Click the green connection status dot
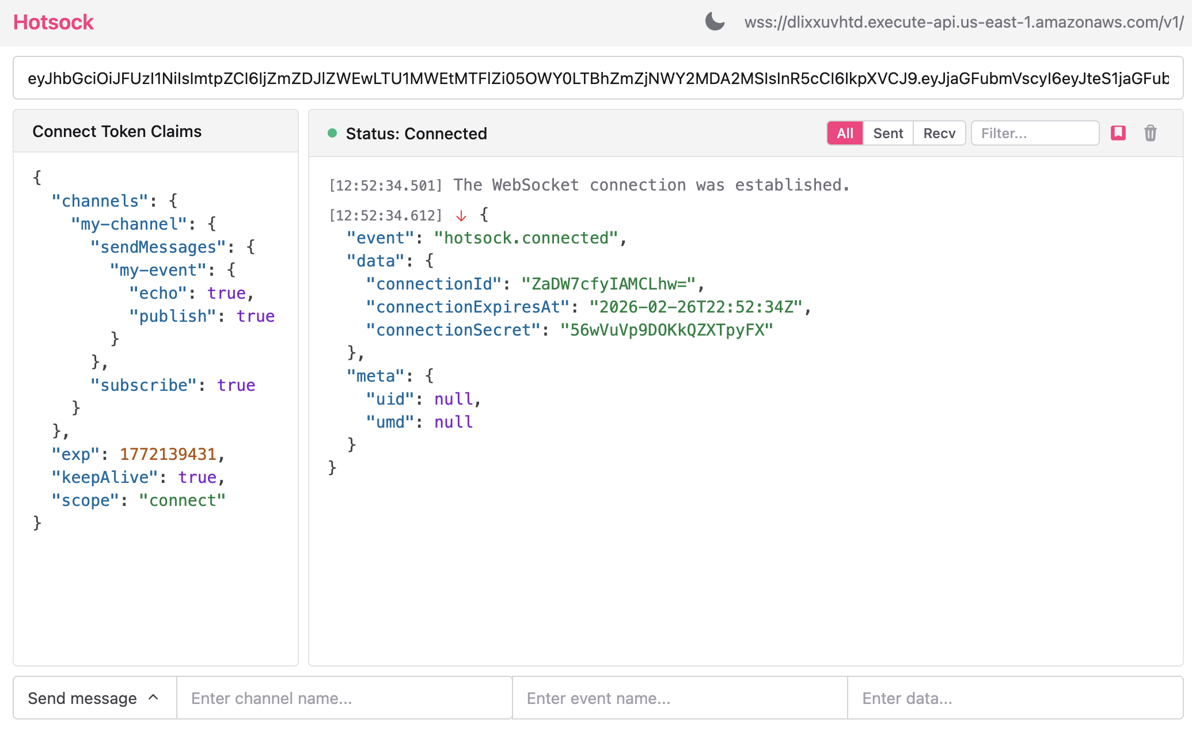 pos(332,133)
